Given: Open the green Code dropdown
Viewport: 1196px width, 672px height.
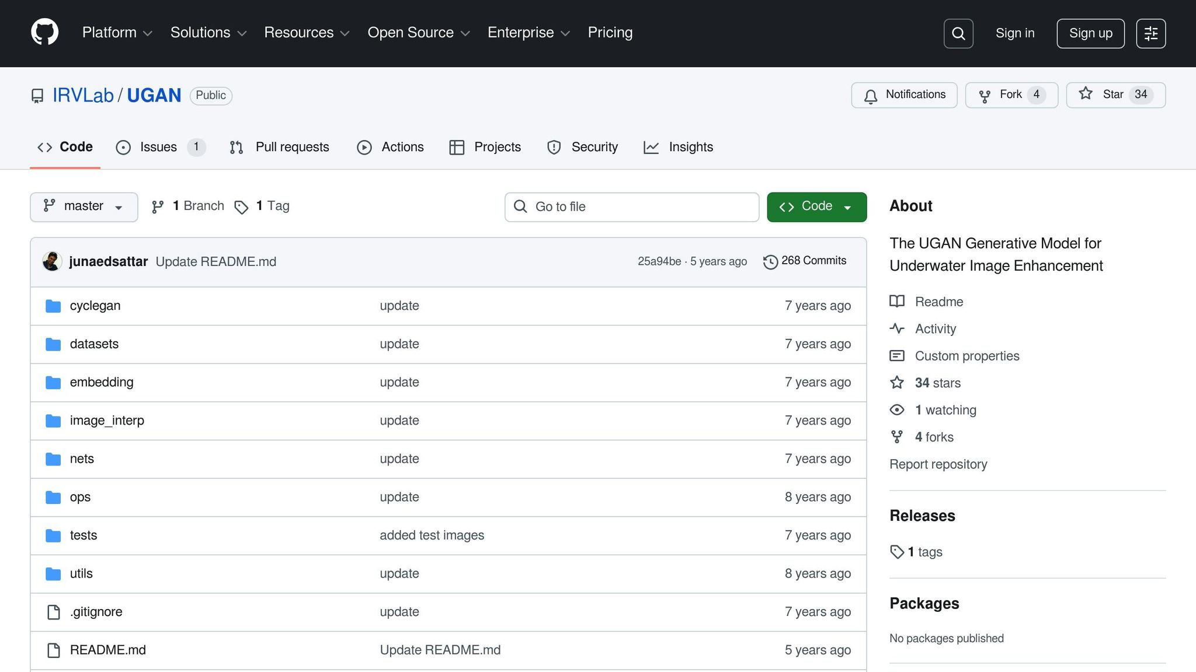Looking at the screenshot, I should click(816, 206).
